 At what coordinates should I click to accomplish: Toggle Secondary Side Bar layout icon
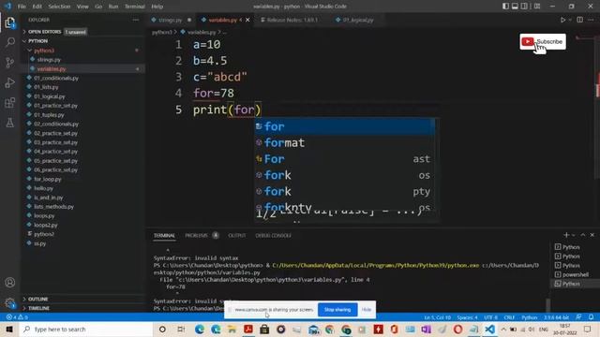click(524, 7)
